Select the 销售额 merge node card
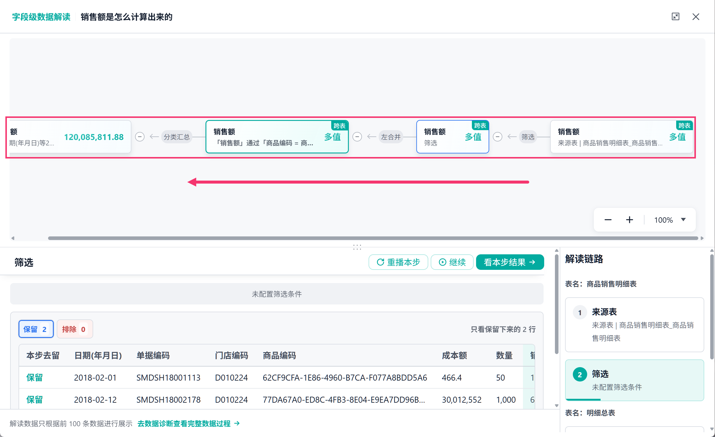Screen dimensions: 715x437 click(277, 137)
